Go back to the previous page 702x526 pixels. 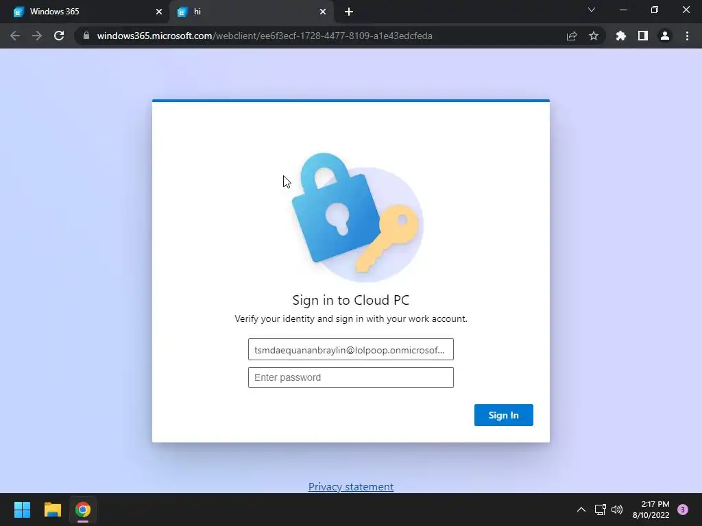(x=15, y=36)
